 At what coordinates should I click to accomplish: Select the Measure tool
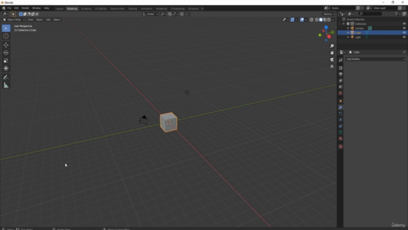(6, 85)
